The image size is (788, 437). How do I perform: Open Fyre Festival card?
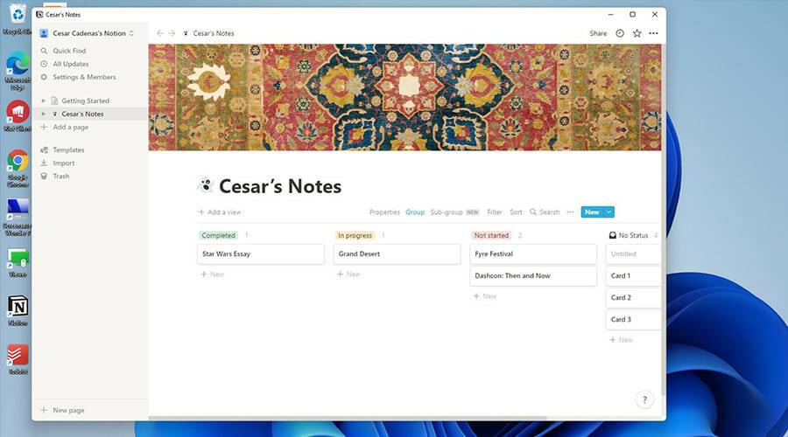[x=533, y=253]
